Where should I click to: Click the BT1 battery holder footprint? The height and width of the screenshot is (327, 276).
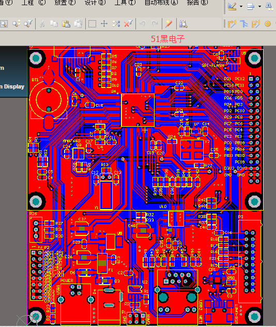pos(49,100)
